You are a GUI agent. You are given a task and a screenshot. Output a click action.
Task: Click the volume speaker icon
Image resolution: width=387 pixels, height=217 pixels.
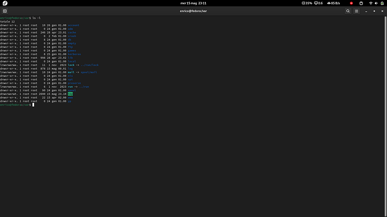coord(376,3)
